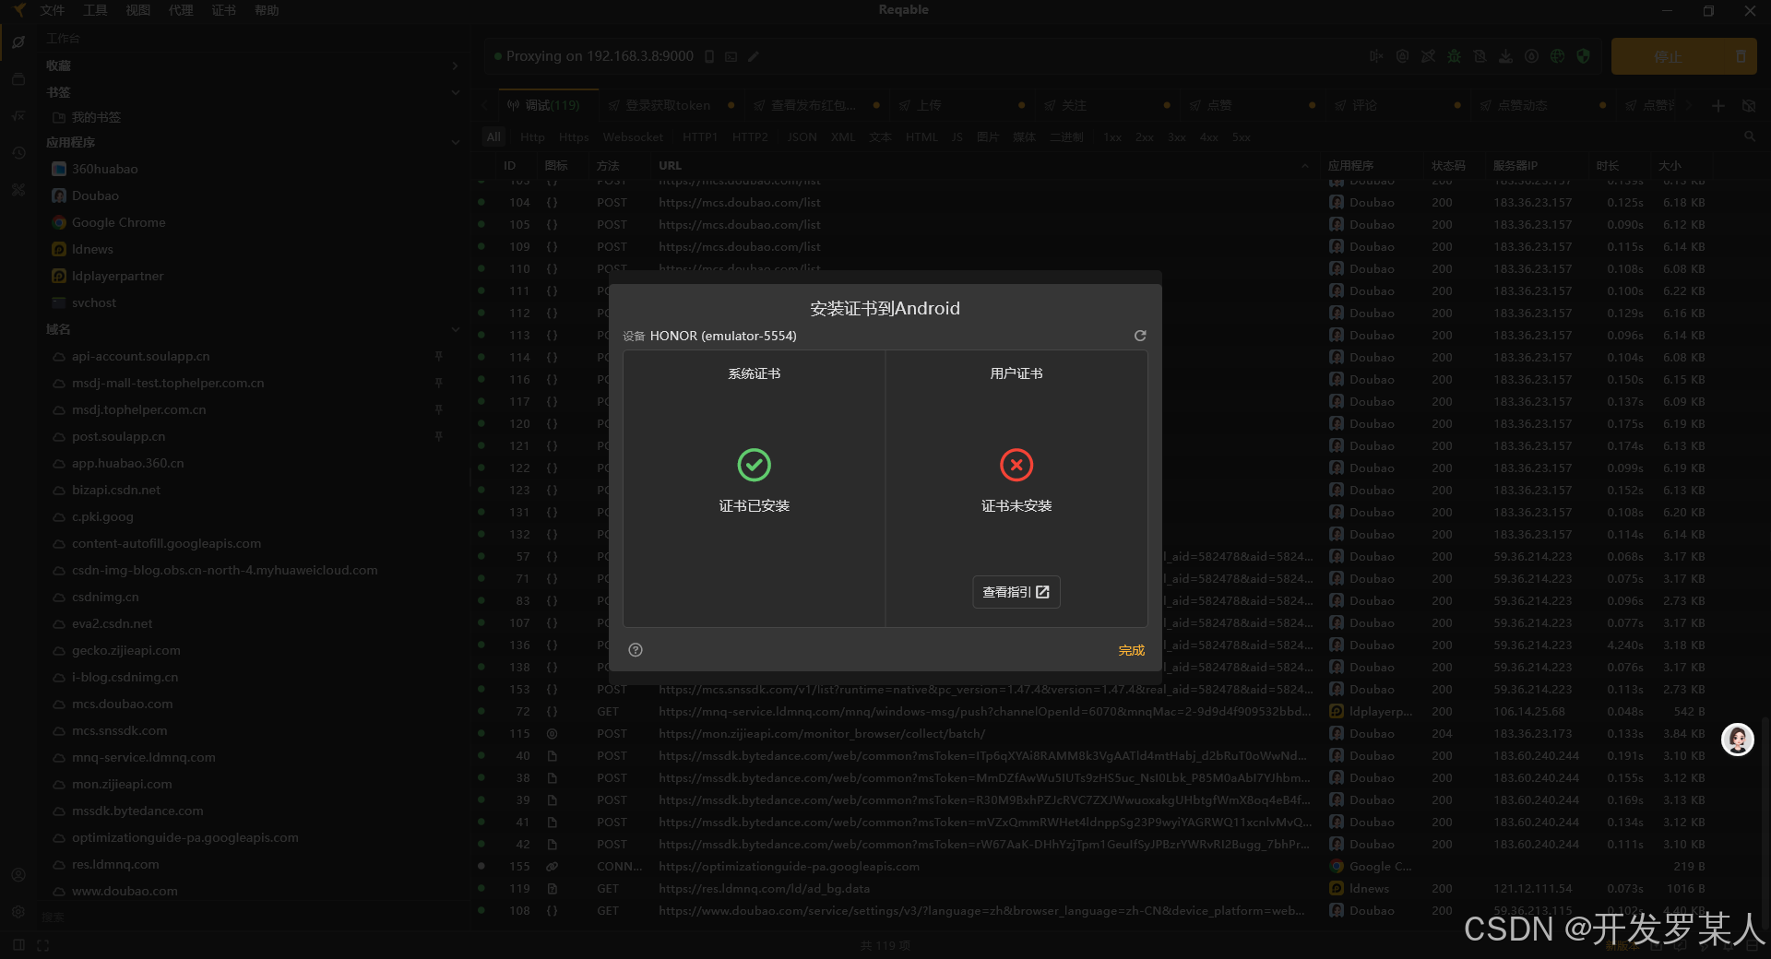1771x959 pixels.
Task: Toggle the breakpoint icon in toolbar
Action: pos(1376,56)
